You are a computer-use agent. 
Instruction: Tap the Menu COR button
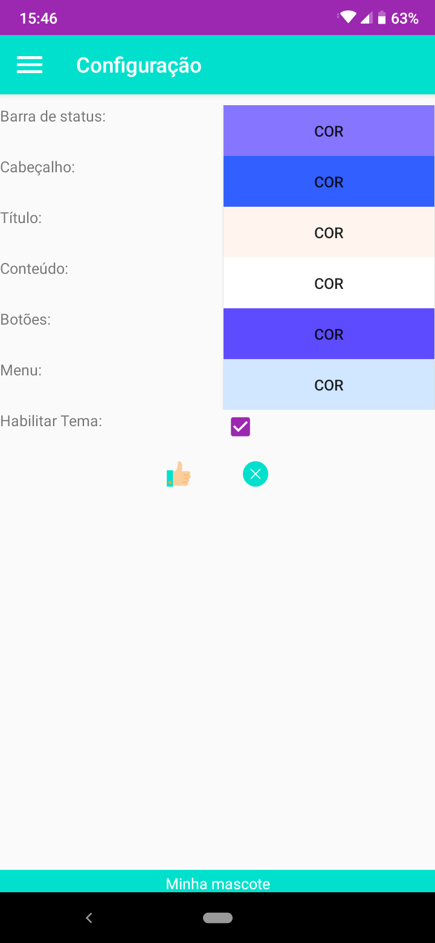tap(329, 385)
